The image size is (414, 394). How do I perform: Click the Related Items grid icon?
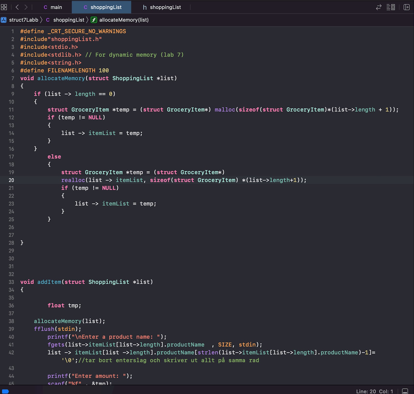[4, 7]
